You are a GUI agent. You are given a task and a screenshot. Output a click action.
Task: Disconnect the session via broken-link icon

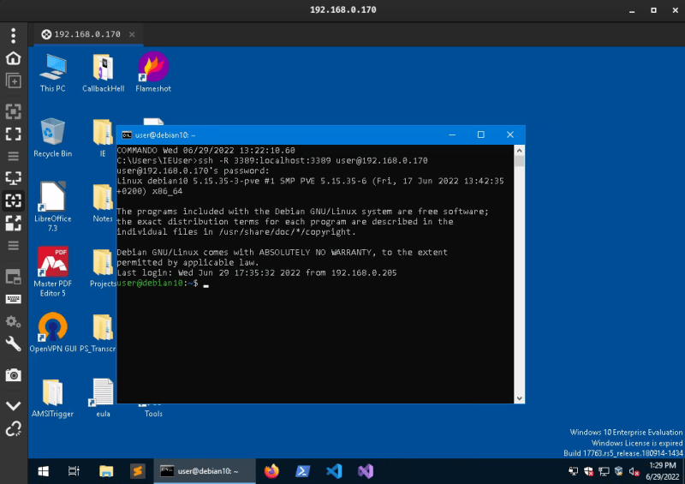point(13,429)
